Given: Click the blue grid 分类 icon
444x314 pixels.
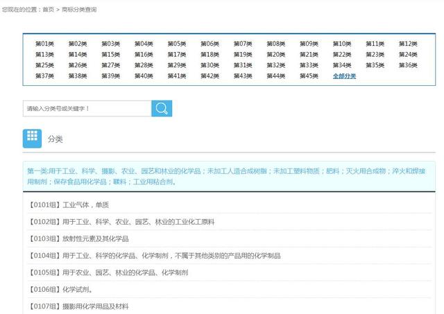Looking at the screenshot, I should tap(33, 139).
